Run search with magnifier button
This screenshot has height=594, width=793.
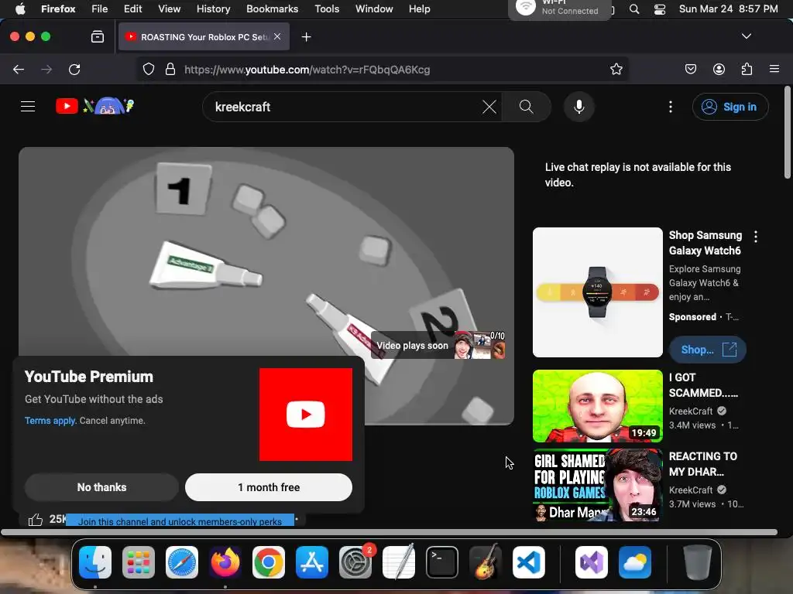click(526, 107)
